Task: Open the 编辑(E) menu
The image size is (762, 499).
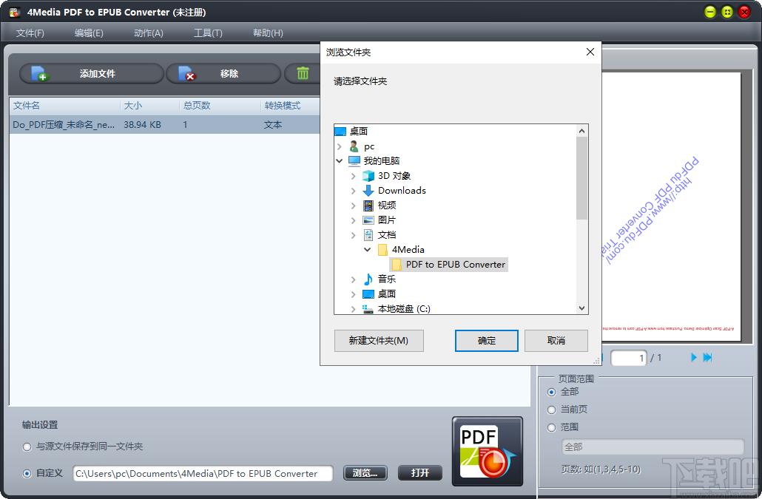Action: 89,33
